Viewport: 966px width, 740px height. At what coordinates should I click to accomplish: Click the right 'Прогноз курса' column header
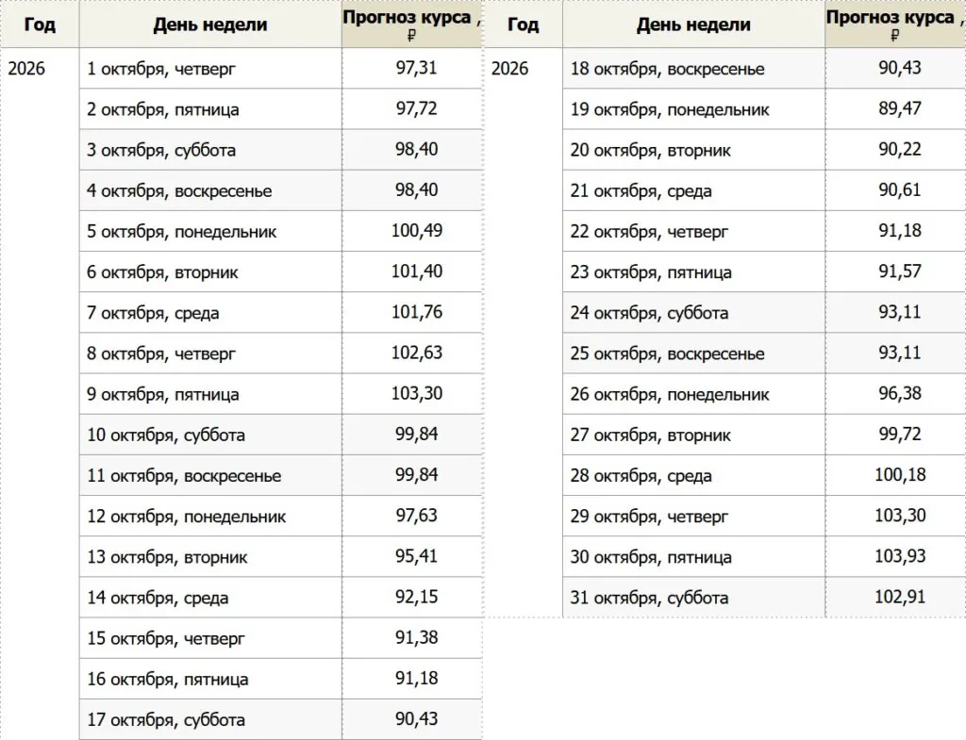[895, 24]
